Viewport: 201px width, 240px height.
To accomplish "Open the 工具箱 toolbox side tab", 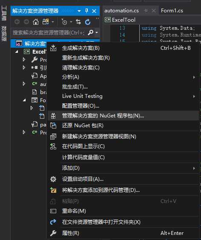I will pos(4,13).
